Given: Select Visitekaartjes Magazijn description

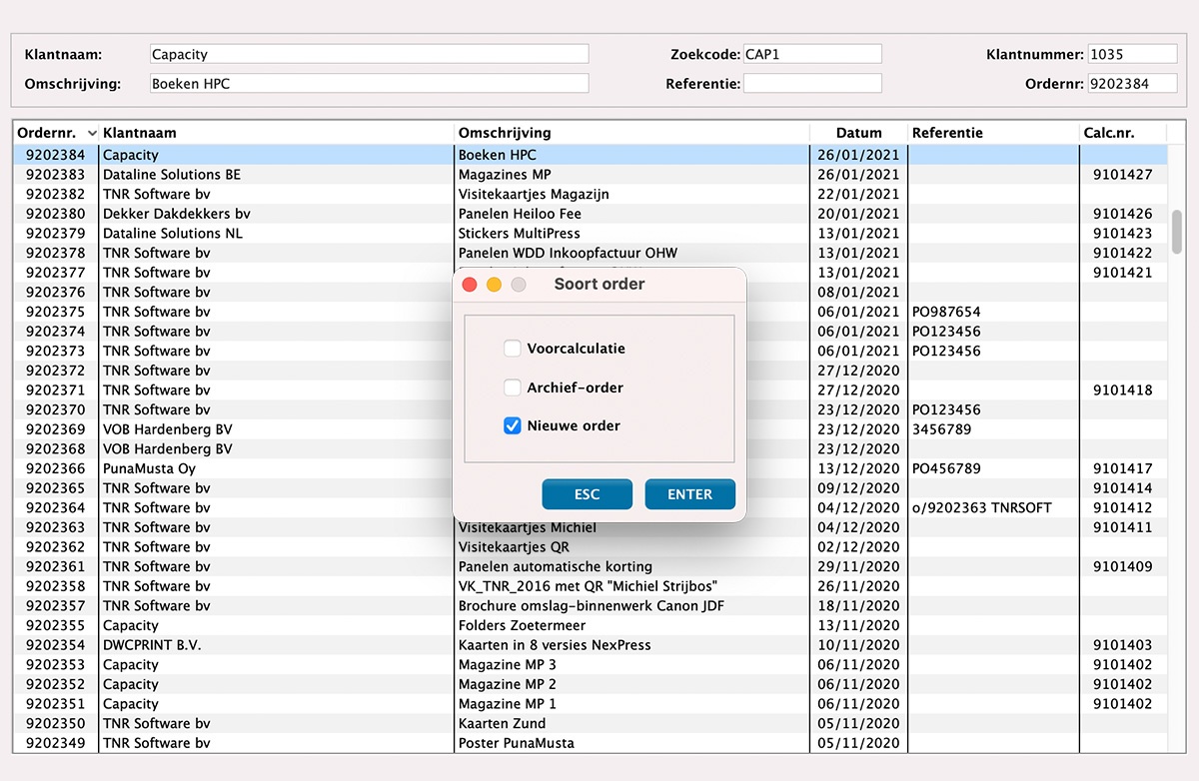Looking at the screenshot, I should click(x=534, y=194).
